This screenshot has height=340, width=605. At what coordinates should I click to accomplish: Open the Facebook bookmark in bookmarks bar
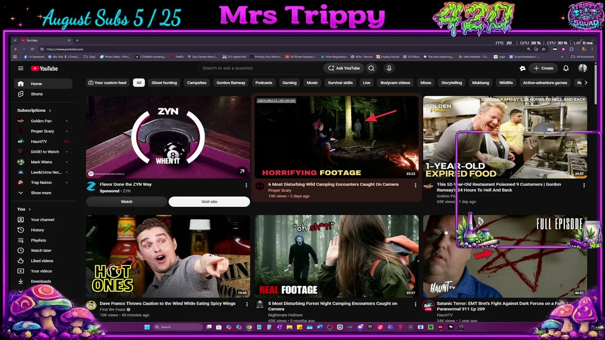click(34, 57)
